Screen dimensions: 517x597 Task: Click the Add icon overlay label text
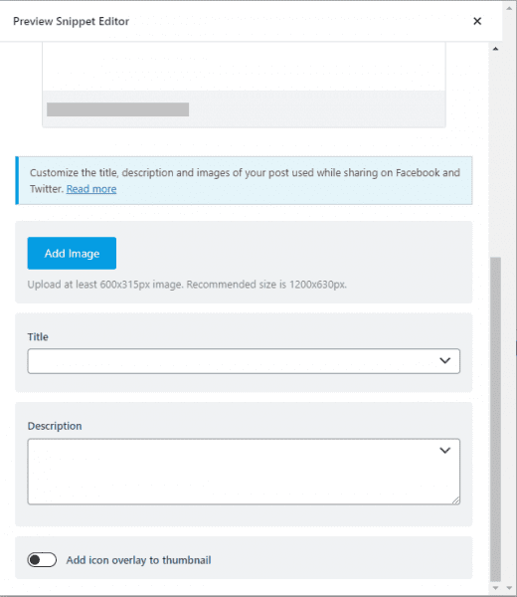coord(138,560)
